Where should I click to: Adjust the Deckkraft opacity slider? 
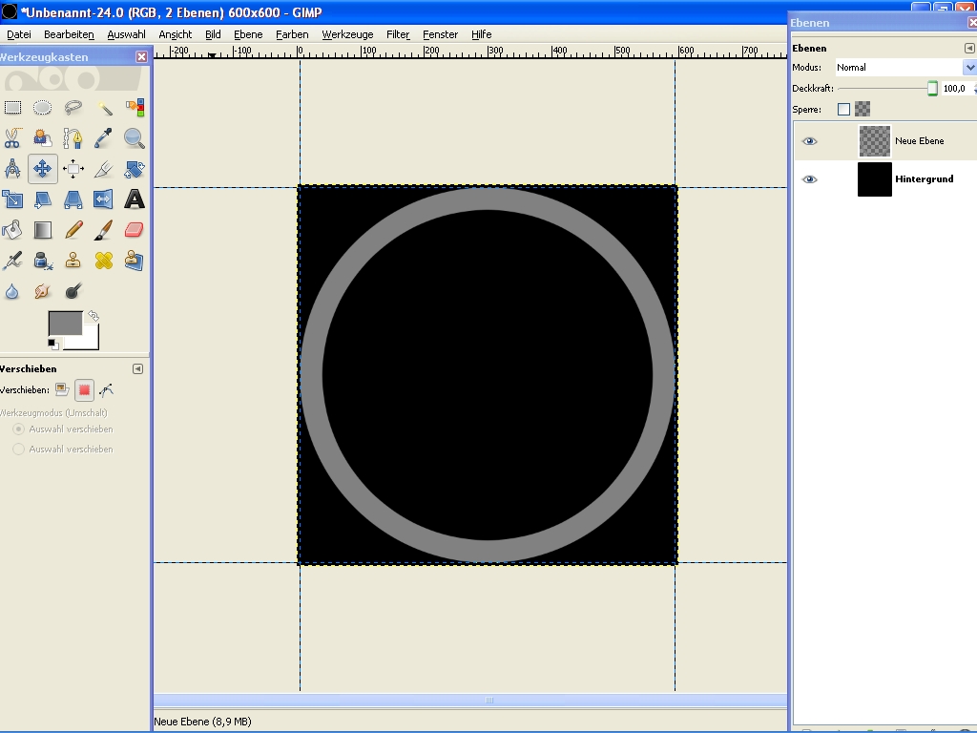(x=887, y=89)
